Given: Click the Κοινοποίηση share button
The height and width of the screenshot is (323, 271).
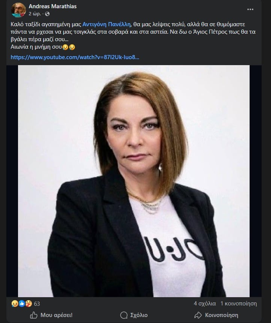Looking at the screenshot, I should (216, 315).
